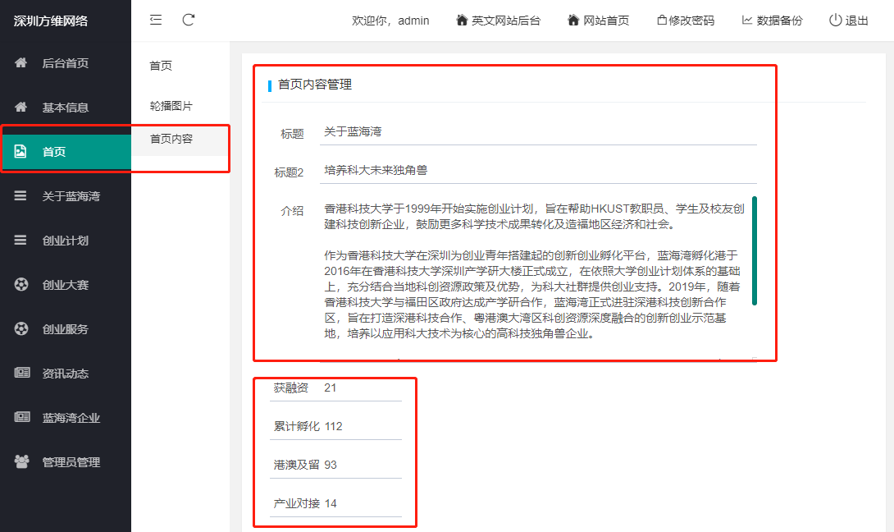
Task: Click the power icon beside 退出
Action: (x=835, y=20)
